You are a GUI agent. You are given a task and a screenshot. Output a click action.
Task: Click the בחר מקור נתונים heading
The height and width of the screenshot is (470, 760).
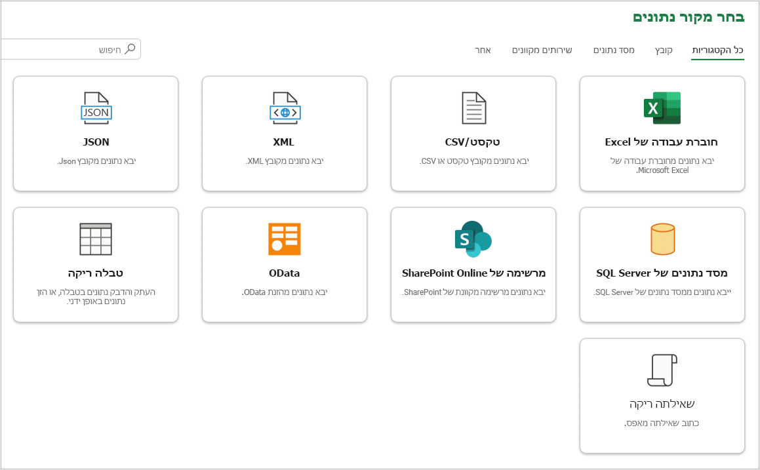[689, 18]
